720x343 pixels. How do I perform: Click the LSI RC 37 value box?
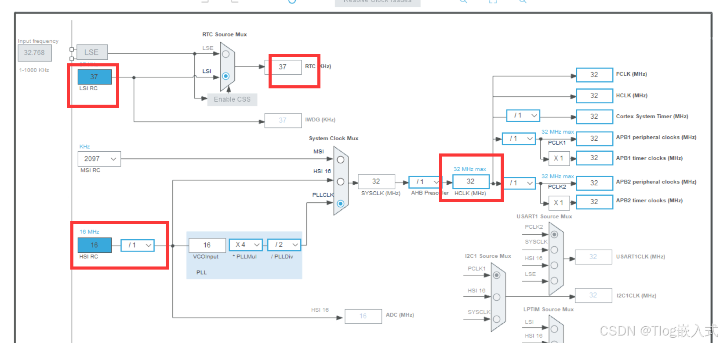[x=95, y=77]
